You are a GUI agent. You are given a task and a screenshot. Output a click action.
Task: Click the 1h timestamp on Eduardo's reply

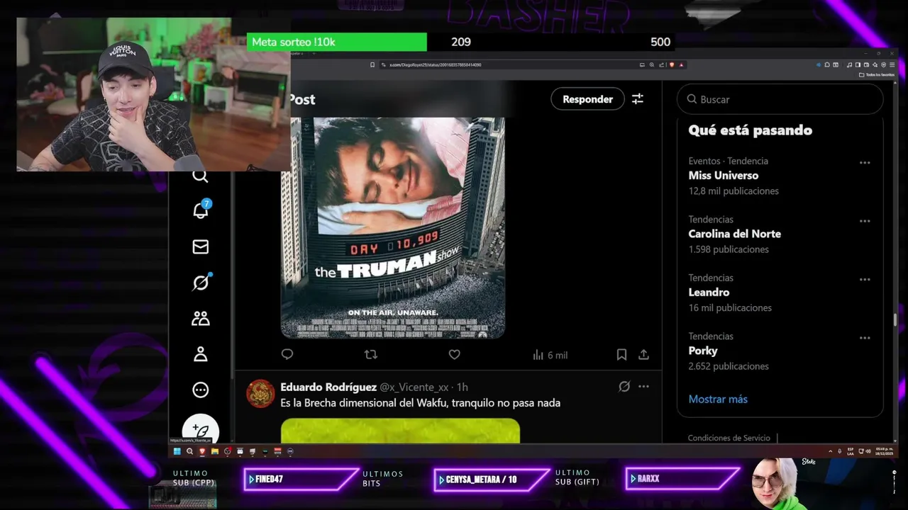pos(462,387)
